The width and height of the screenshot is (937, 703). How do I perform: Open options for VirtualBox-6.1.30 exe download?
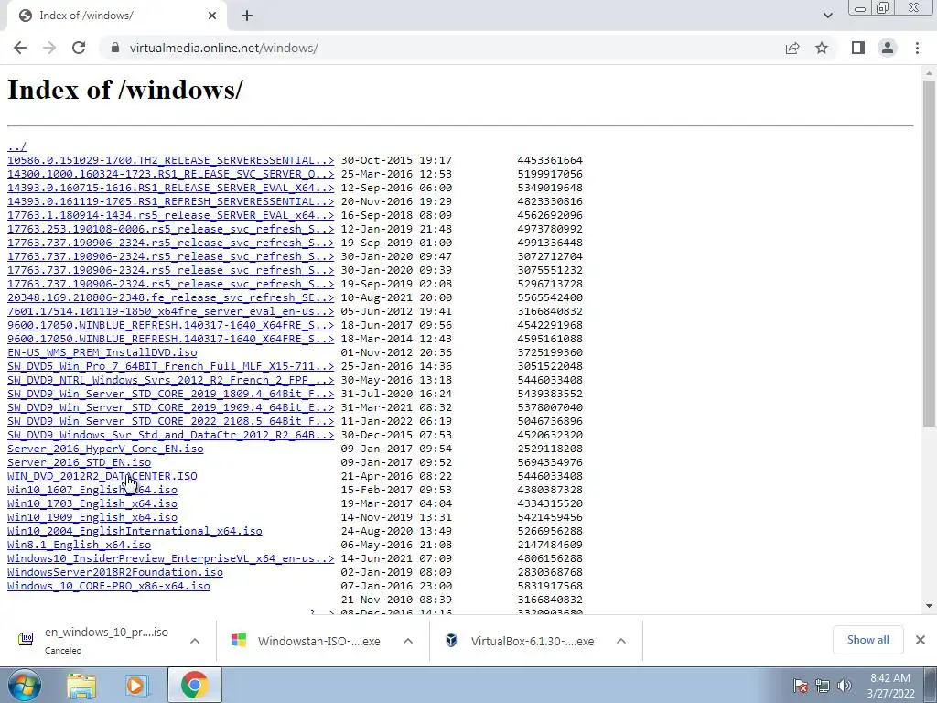pyautogui.click(x=621, y=641)
